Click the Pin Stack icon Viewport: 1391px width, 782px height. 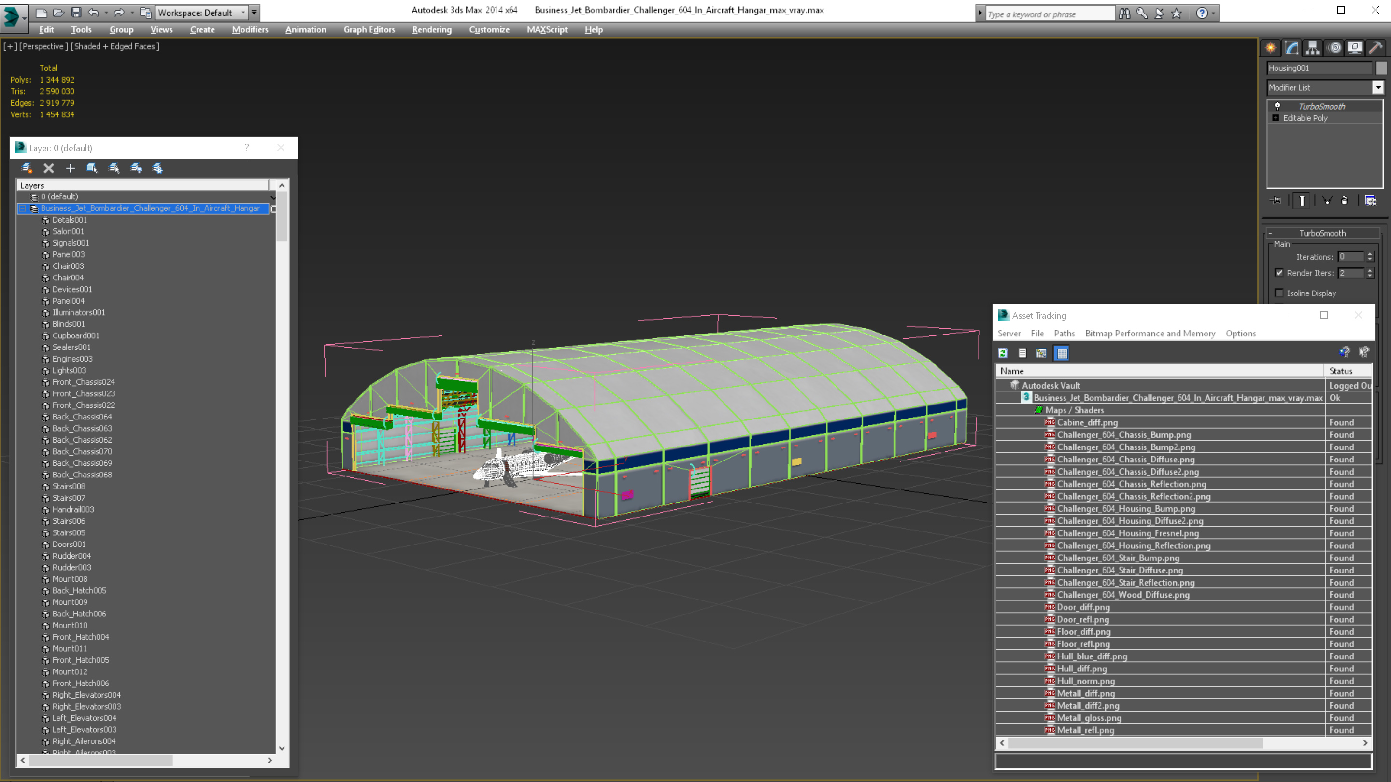click(1276, 201)
